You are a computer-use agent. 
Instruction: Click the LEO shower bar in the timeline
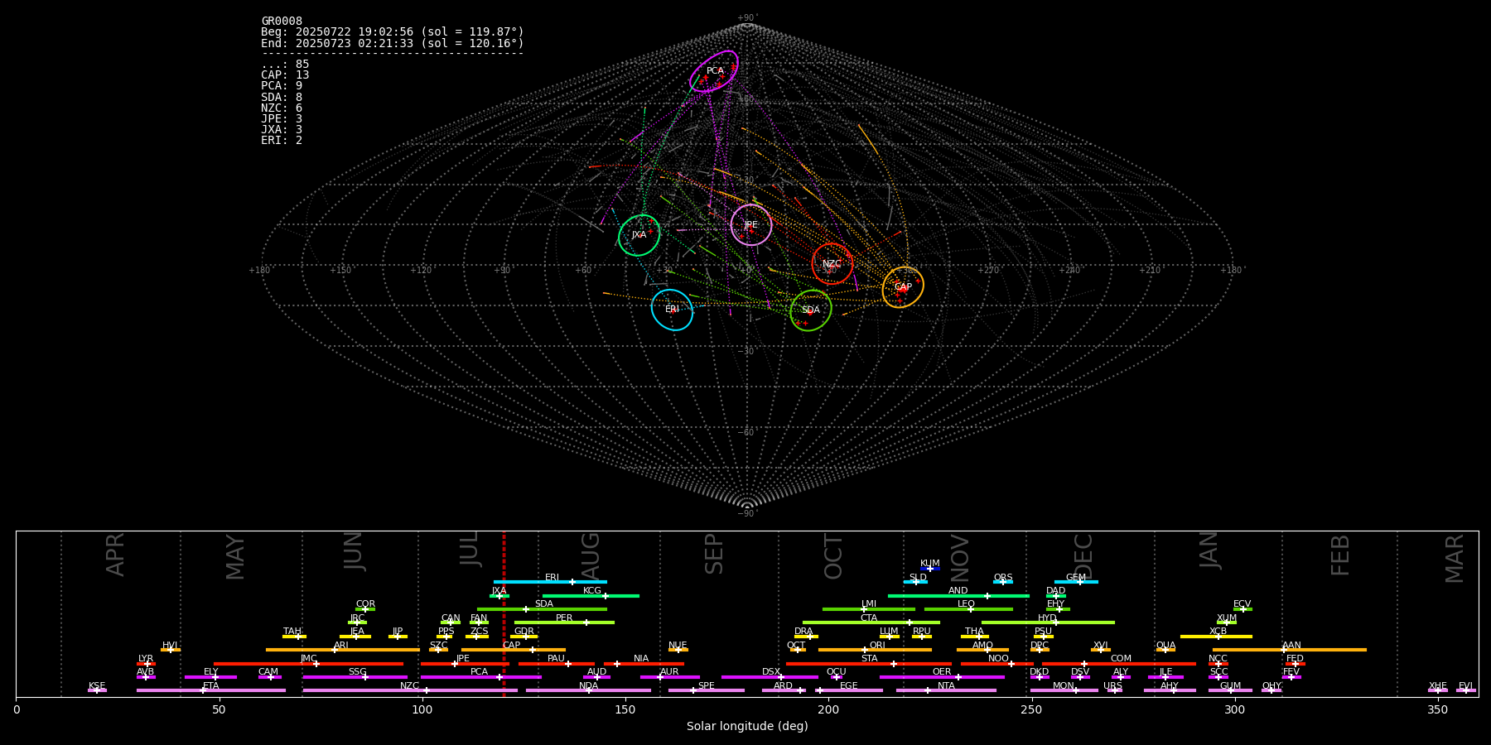click(968, 609)
